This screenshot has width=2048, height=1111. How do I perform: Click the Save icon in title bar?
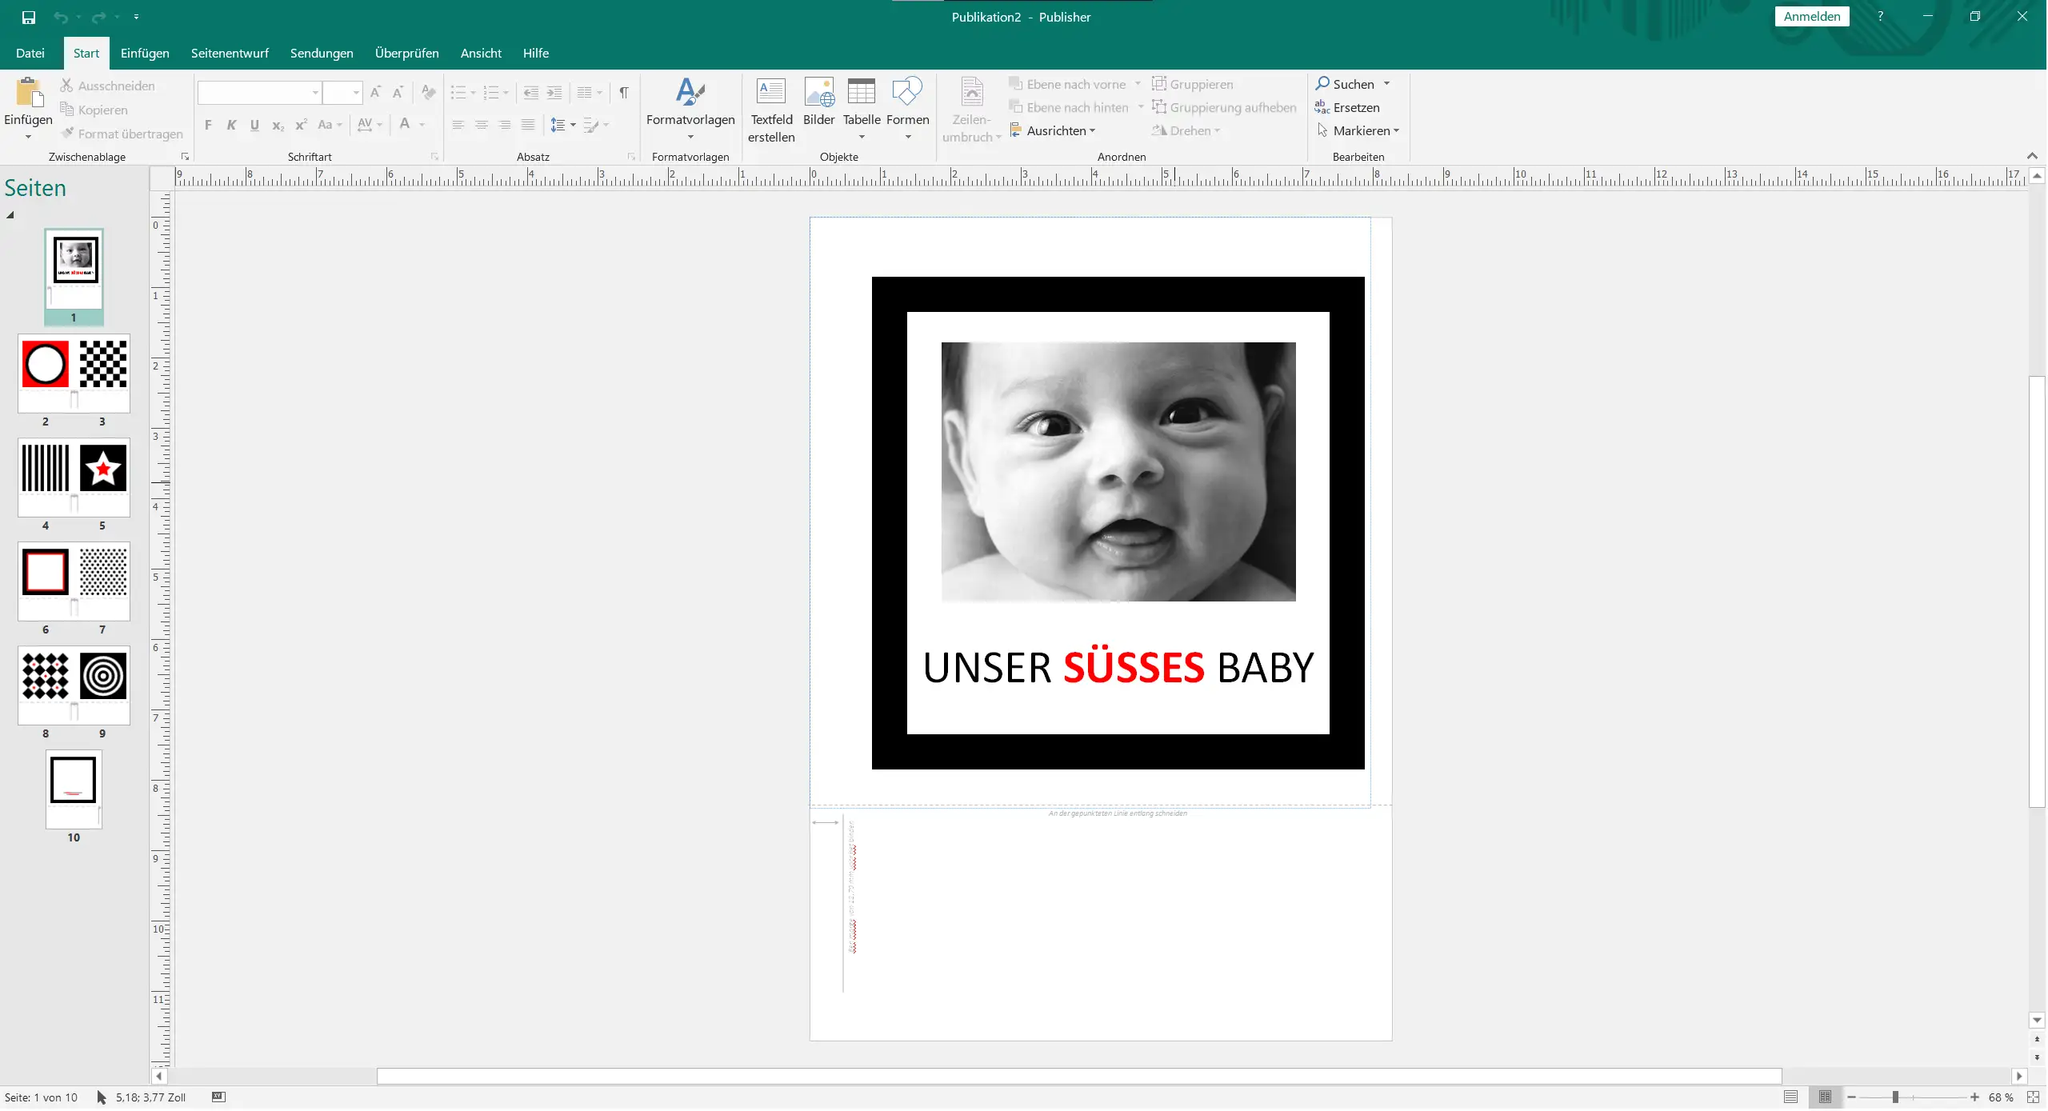click(29, 17)
